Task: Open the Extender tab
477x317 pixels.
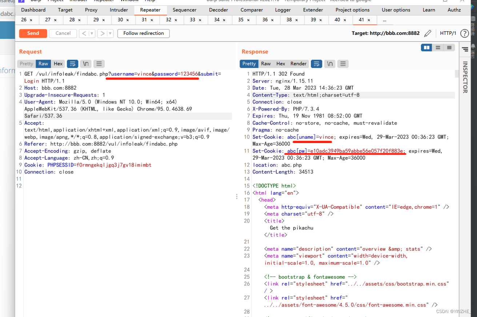Action: point(313,10)
